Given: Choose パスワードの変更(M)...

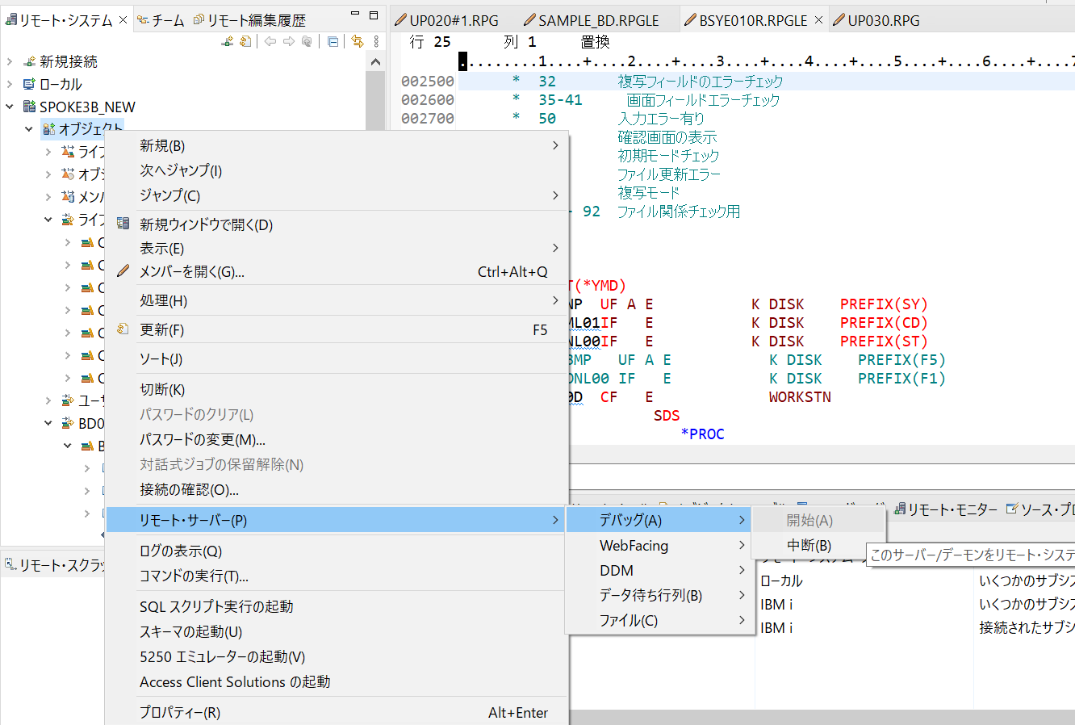Looking at the screenshot, I should (337, 440).
